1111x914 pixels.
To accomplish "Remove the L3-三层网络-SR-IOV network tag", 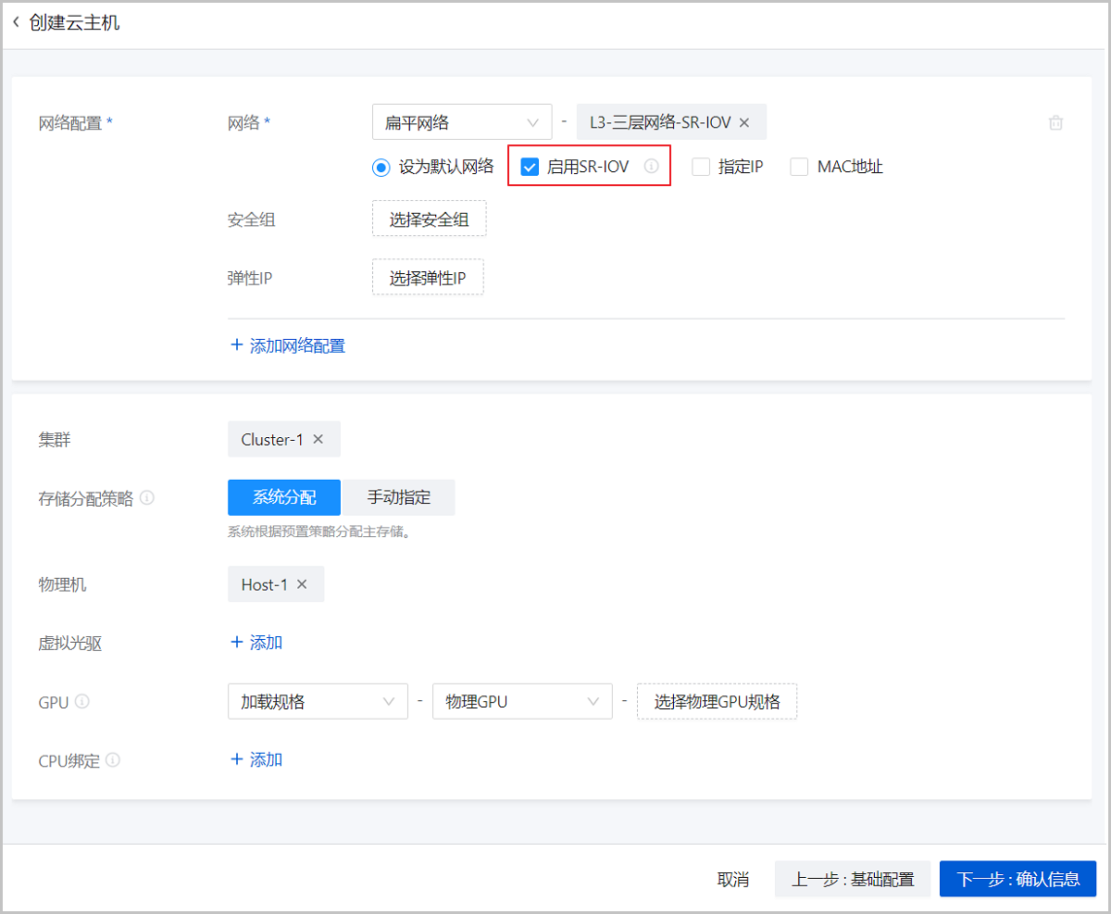I will coord(744,121).
